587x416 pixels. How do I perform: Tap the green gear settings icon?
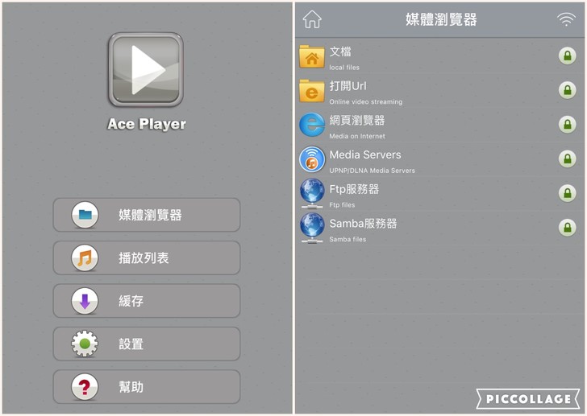pyautogui.click(x=85, y=344)
